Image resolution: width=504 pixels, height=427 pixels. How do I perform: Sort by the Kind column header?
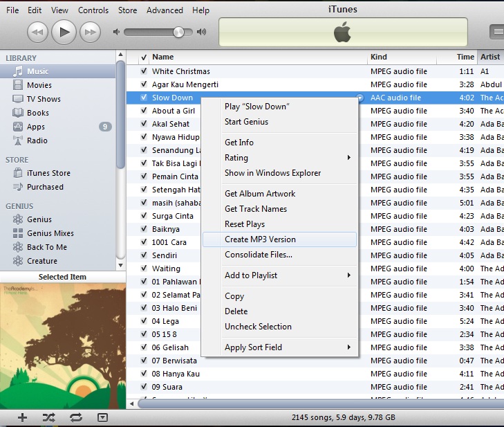click(402, 57)
